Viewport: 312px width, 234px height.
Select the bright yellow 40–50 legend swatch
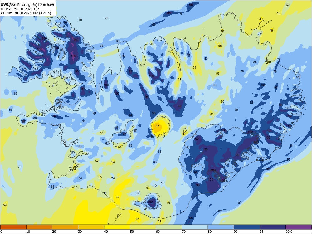[117, 227]
